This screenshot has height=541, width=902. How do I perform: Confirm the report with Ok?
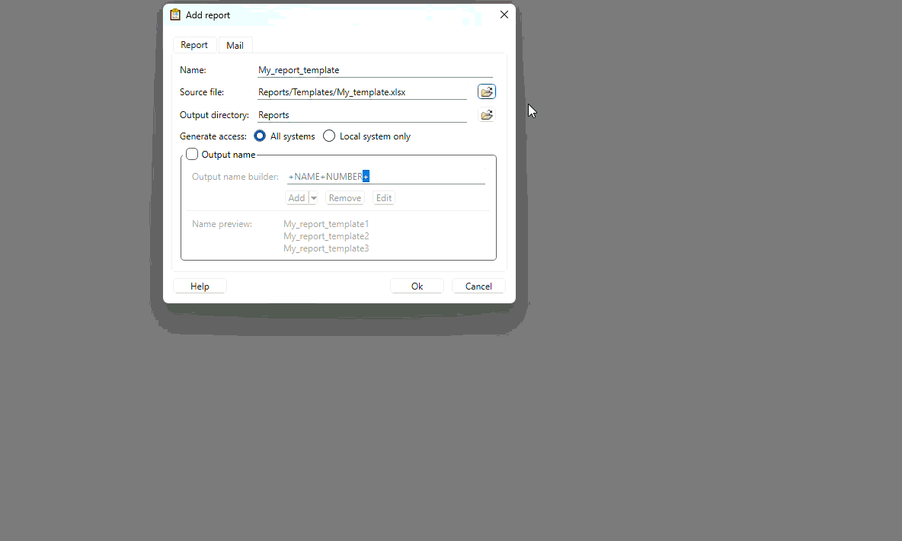[417, 286]
